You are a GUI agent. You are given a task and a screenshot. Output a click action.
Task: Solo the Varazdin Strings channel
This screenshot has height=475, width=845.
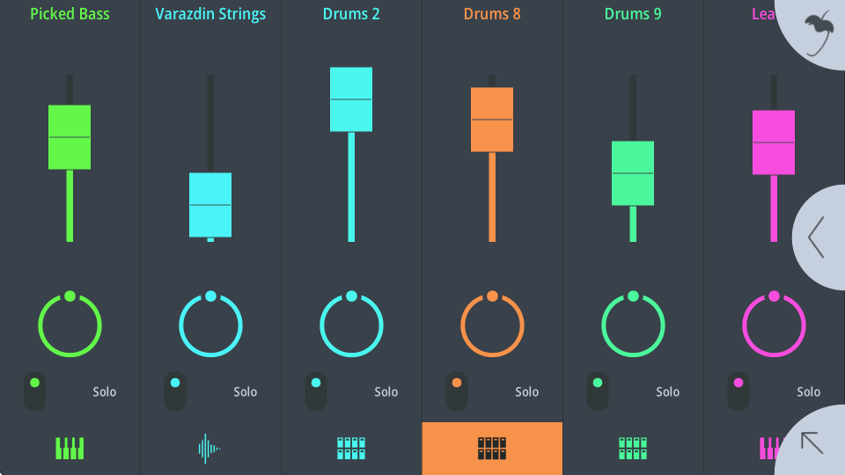click(x=246, y=391)
